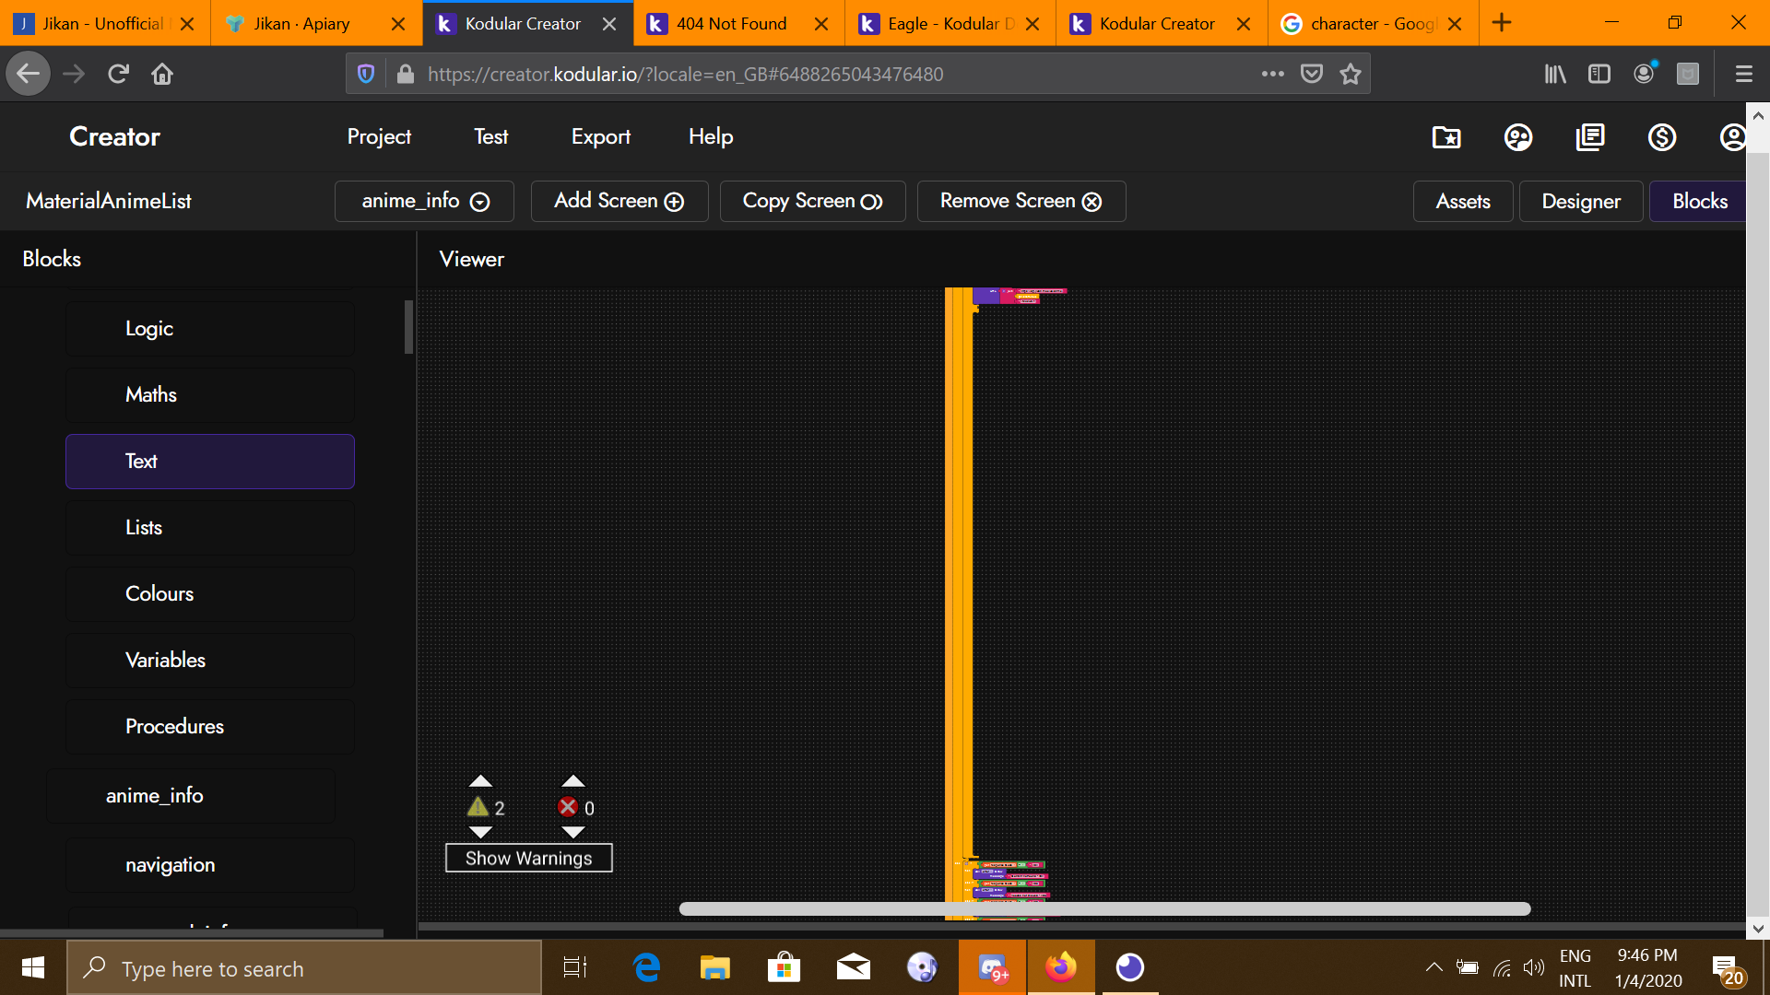Click the Remove Screen button
Image resolution: width=1770 pixels, height=995 pixels.
(x=1021, y=201)
